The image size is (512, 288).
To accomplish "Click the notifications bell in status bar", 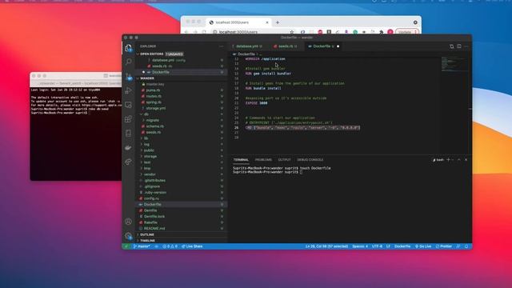I will tap(466, 246).
